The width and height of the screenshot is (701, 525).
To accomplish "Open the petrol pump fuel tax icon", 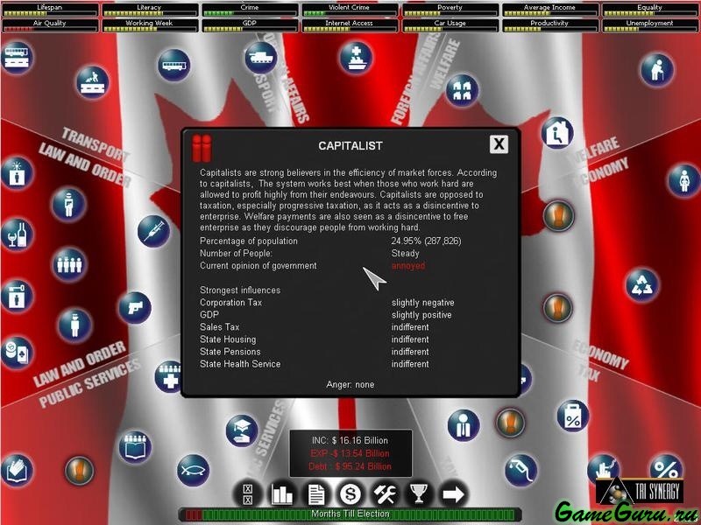I will click(520, 470).
